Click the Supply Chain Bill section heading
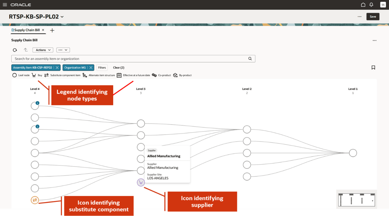389x216 pixels. tap(24, 40)
